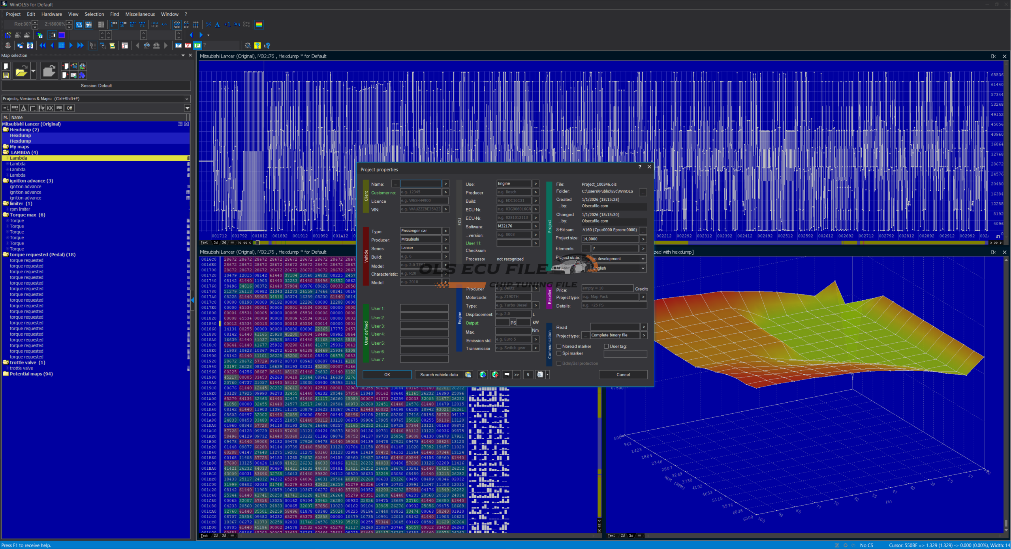
Task: Click the open folder icon in Map selection
Action: coord(21,71)
